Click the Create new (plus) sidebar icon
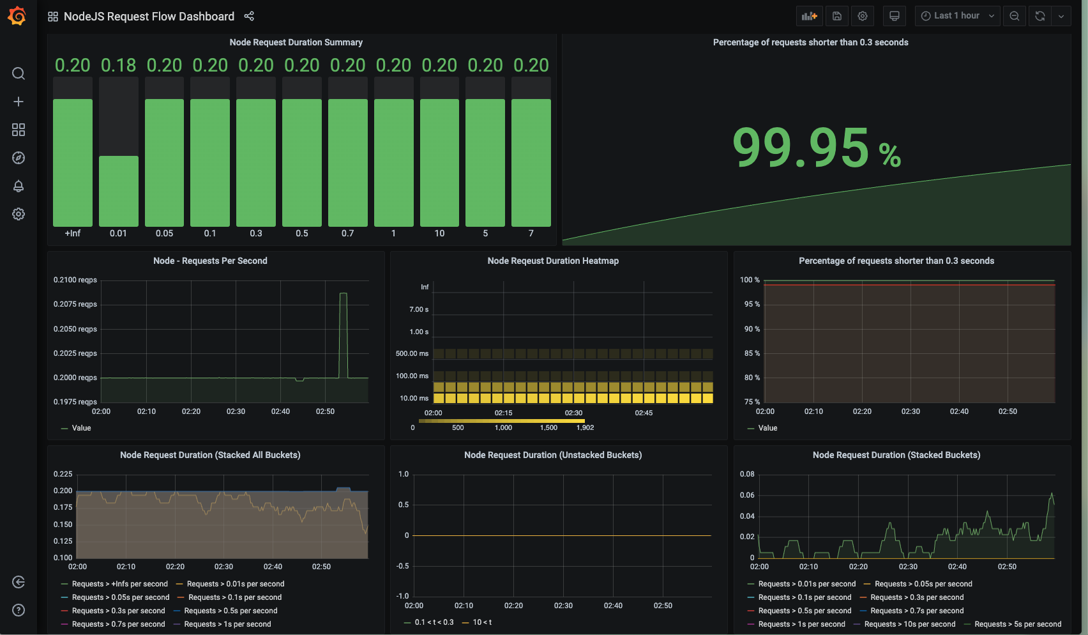Image resolution: width=1088 pixels, height=635 pixels. [x=19, y=102]
